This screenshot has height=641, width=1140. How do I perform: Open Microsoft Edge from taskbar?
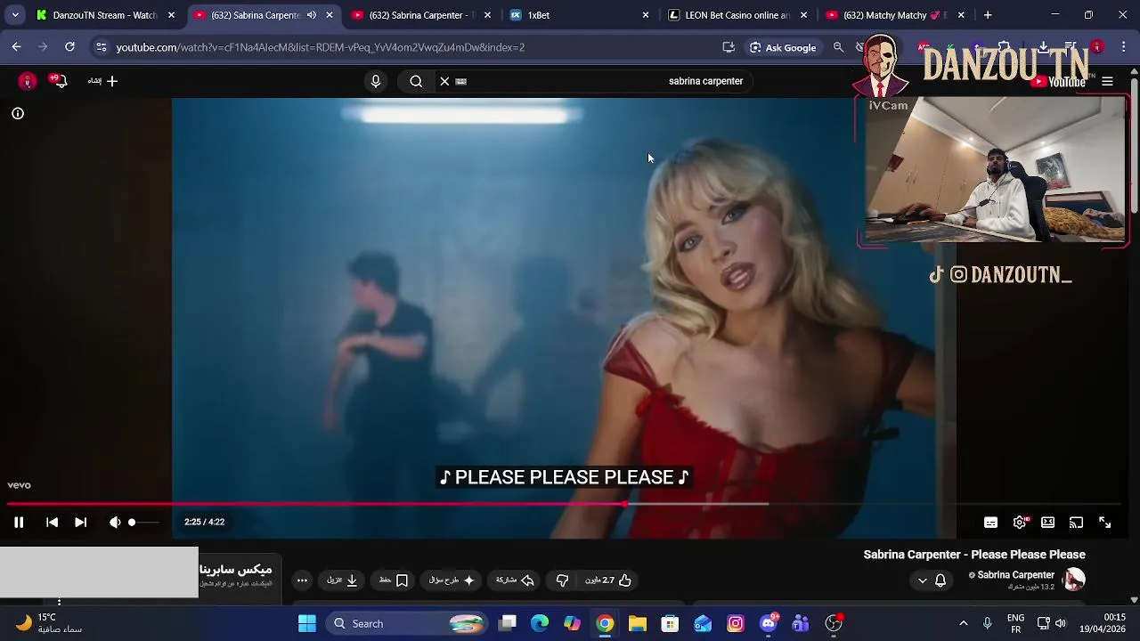coord(540,624)
